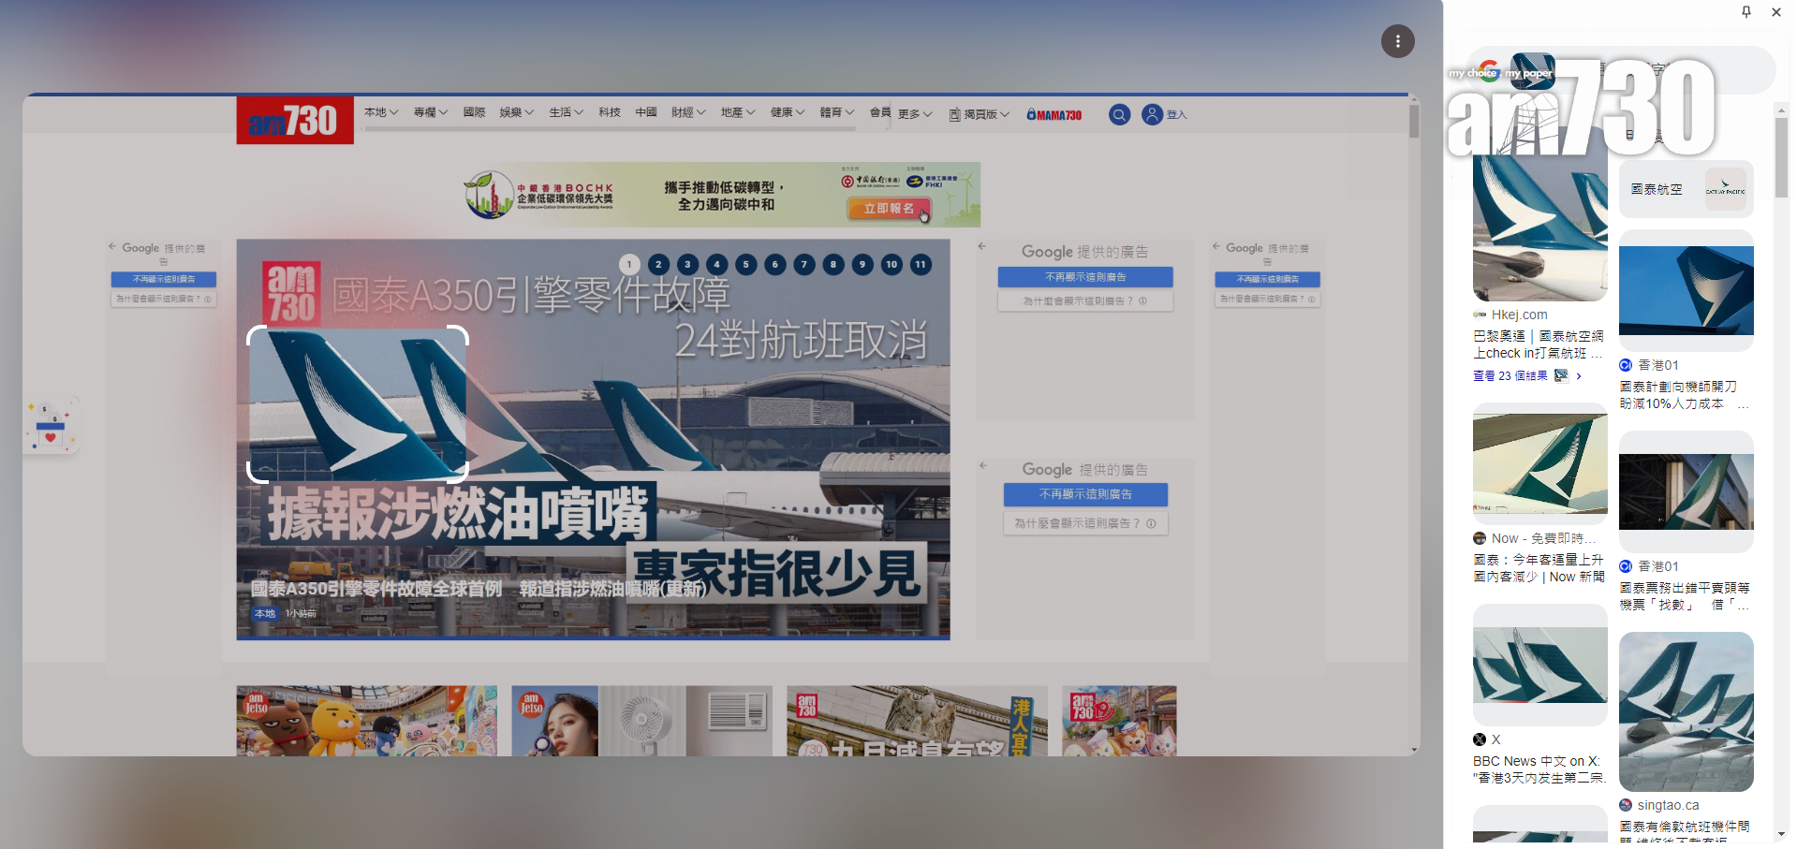Click the X icon beside the BBC News result
Viewport: 1797px width, 849px height.
[1478, 739]
